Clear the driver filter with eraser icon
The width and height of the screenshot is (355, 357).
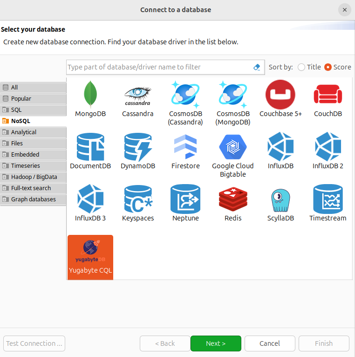257,67
